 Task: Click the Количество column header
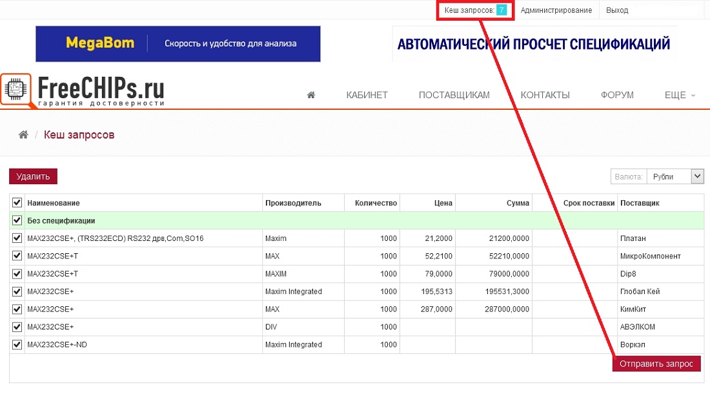pyautogui.click(x=376, y=203)
